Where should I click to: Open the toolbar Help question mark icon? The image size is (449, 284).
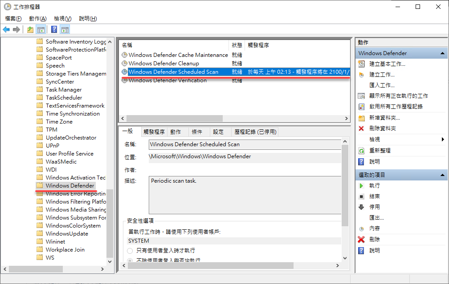(54, 29)
